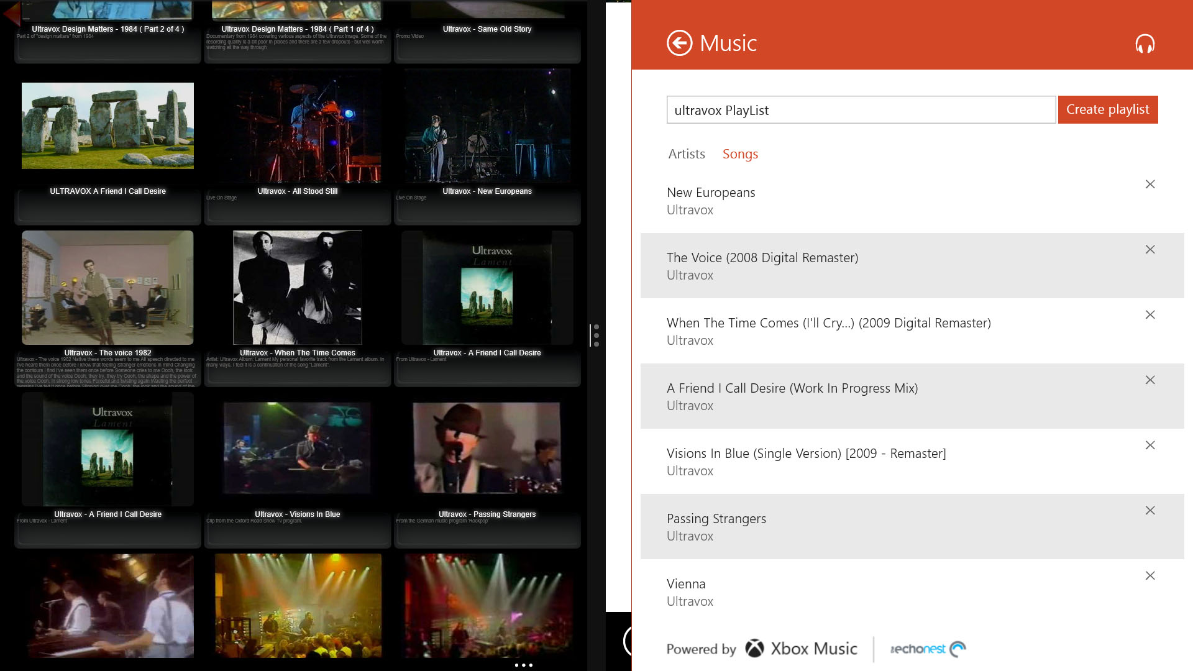Image resolution: width=1193 pixels, height=671 pixels.
Task: Click the red back arrow in video app
Action: (11, 14)
